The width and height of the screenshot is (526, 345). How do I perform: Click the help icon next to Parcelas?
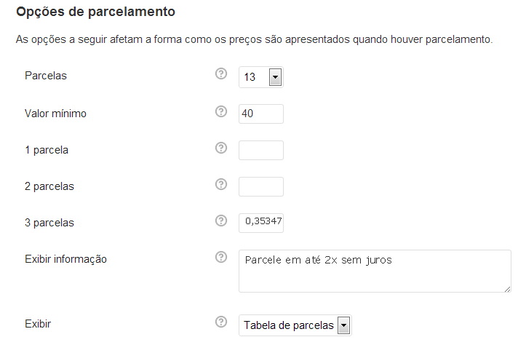pos(221,75)
